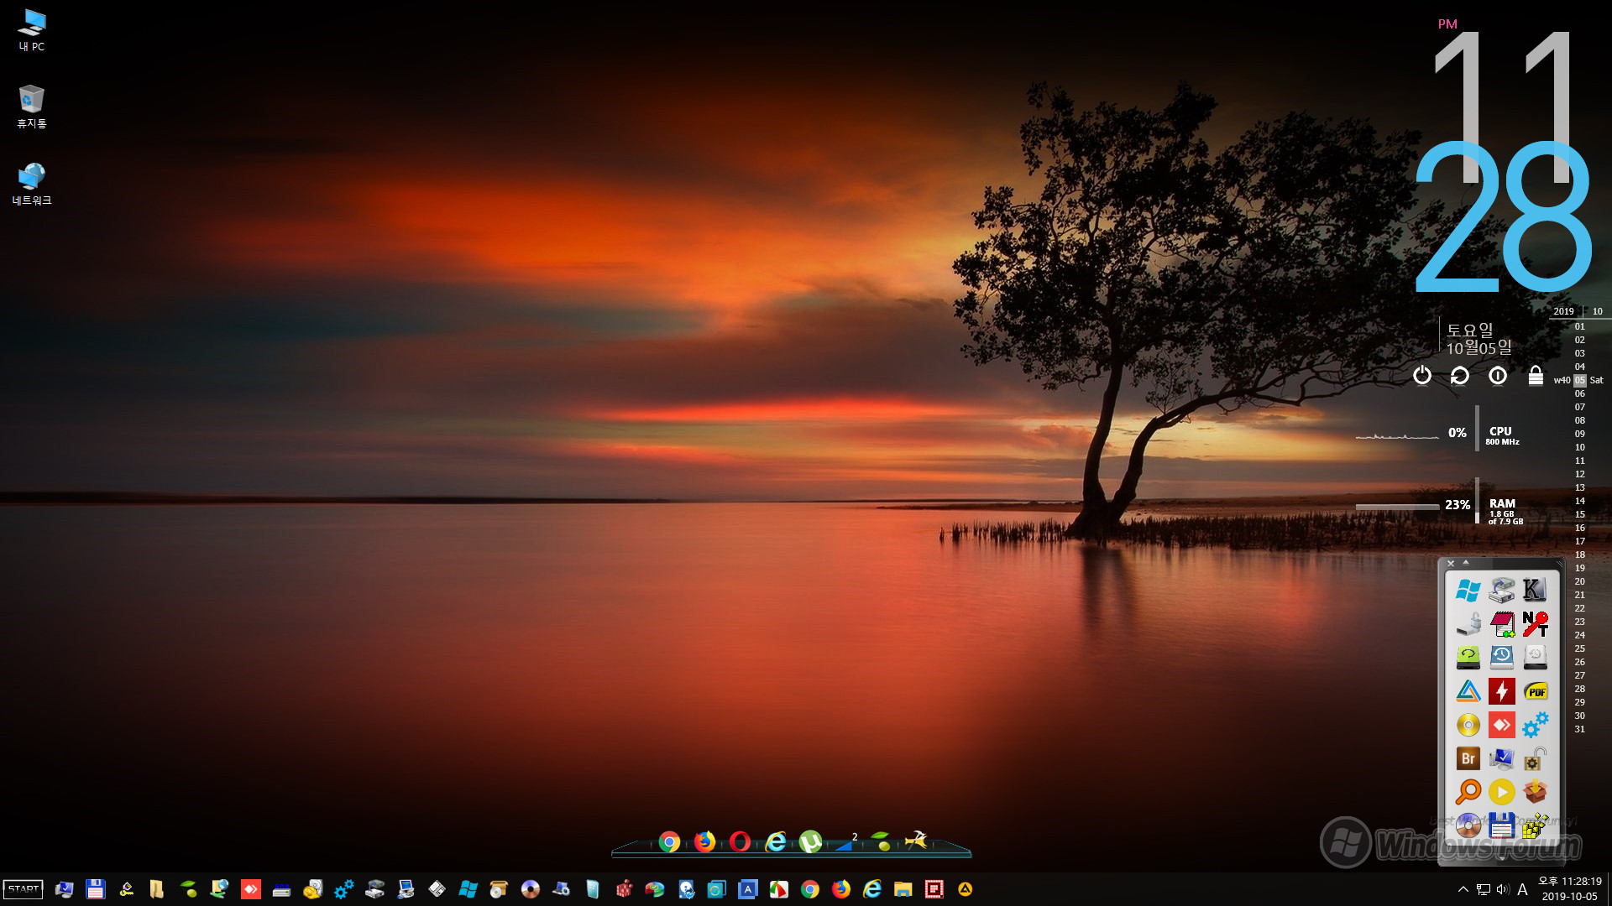The image size is (1612, 906).
Task: Open the monitor checkmark icon in the launcher panel
Action: click(x=1501, y=758)
